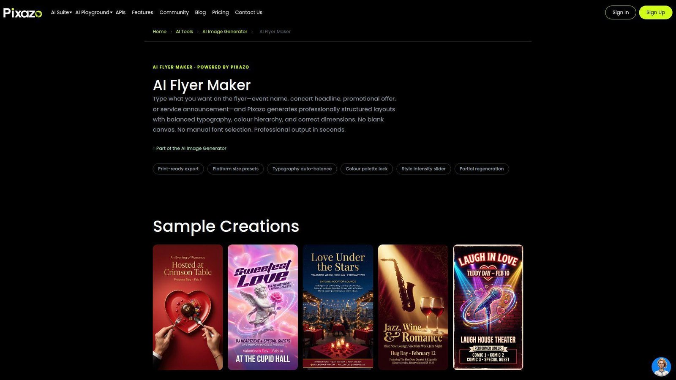The width and height of the screenshot is (676, 380).
Task: Select the Print-ready export chip
Action: click(x=178, y=169)
